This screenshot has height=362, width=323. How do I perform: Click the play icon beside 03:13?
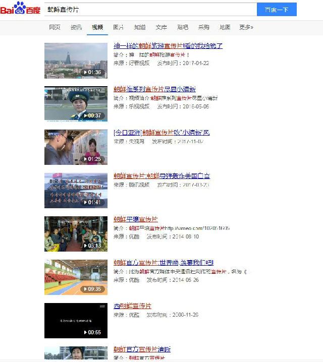coord(85,246)
